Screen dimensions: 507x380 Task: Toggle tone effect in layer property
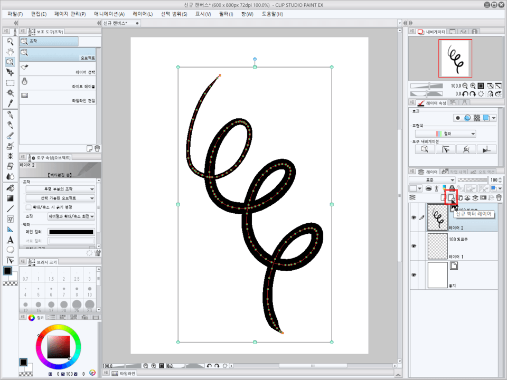(476, 118)
